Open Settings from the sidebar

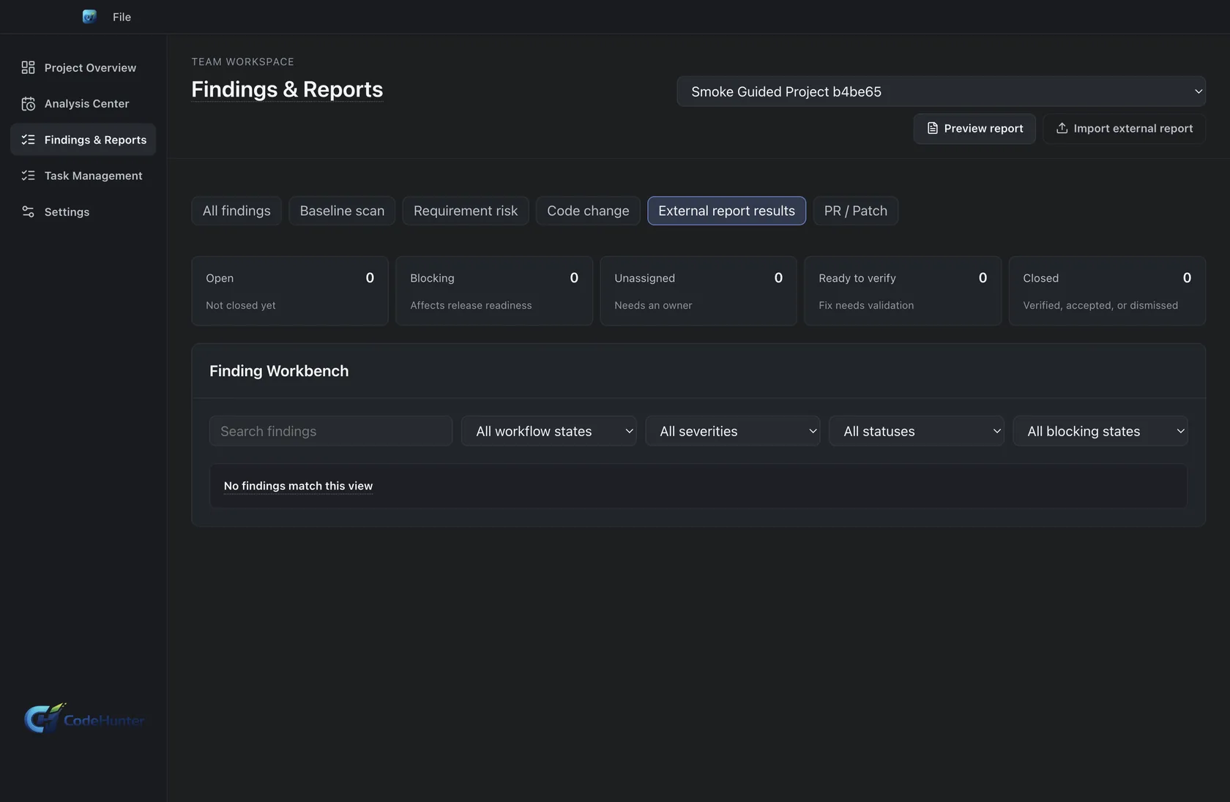coord(83,211)
